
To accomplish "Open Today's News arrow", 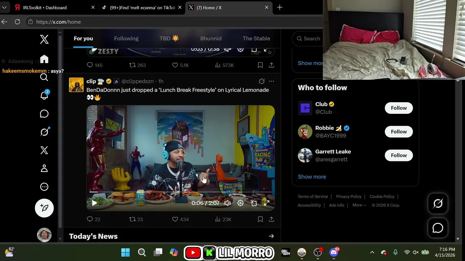I will click(x=271, y=236).
